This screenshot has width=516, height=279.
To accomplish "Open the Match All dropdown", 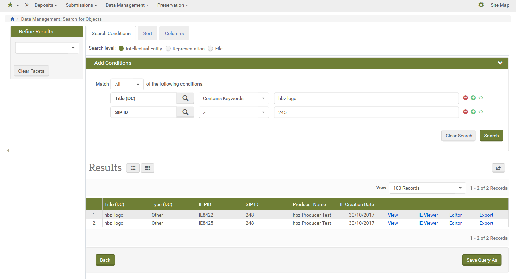I will pyautogui.click(x=127, y=85).
